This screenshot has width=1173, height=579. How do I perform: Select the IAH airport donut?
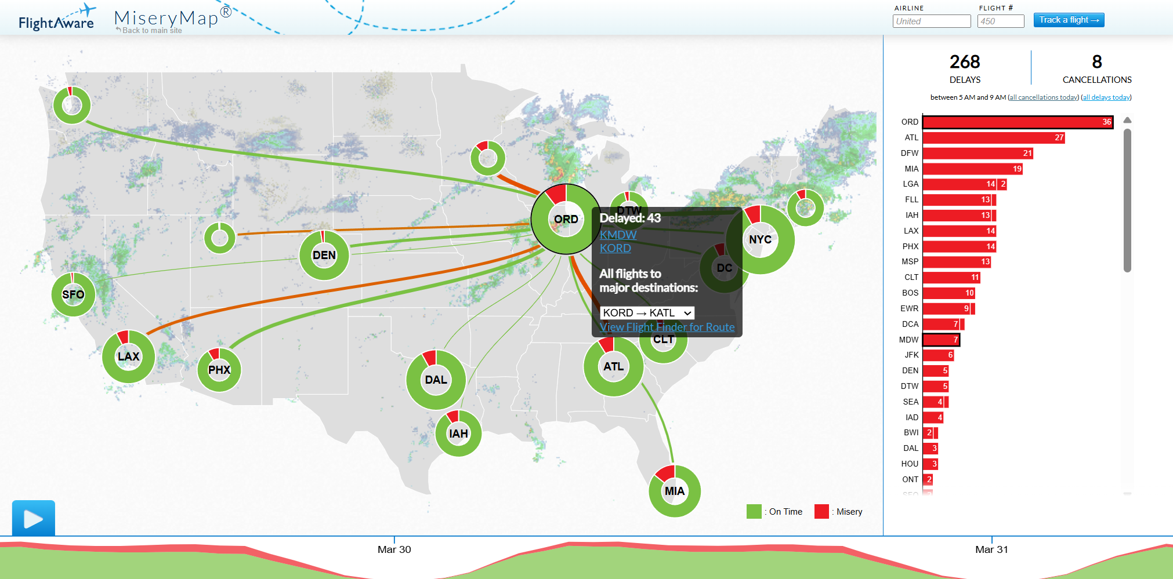point(458,433)
